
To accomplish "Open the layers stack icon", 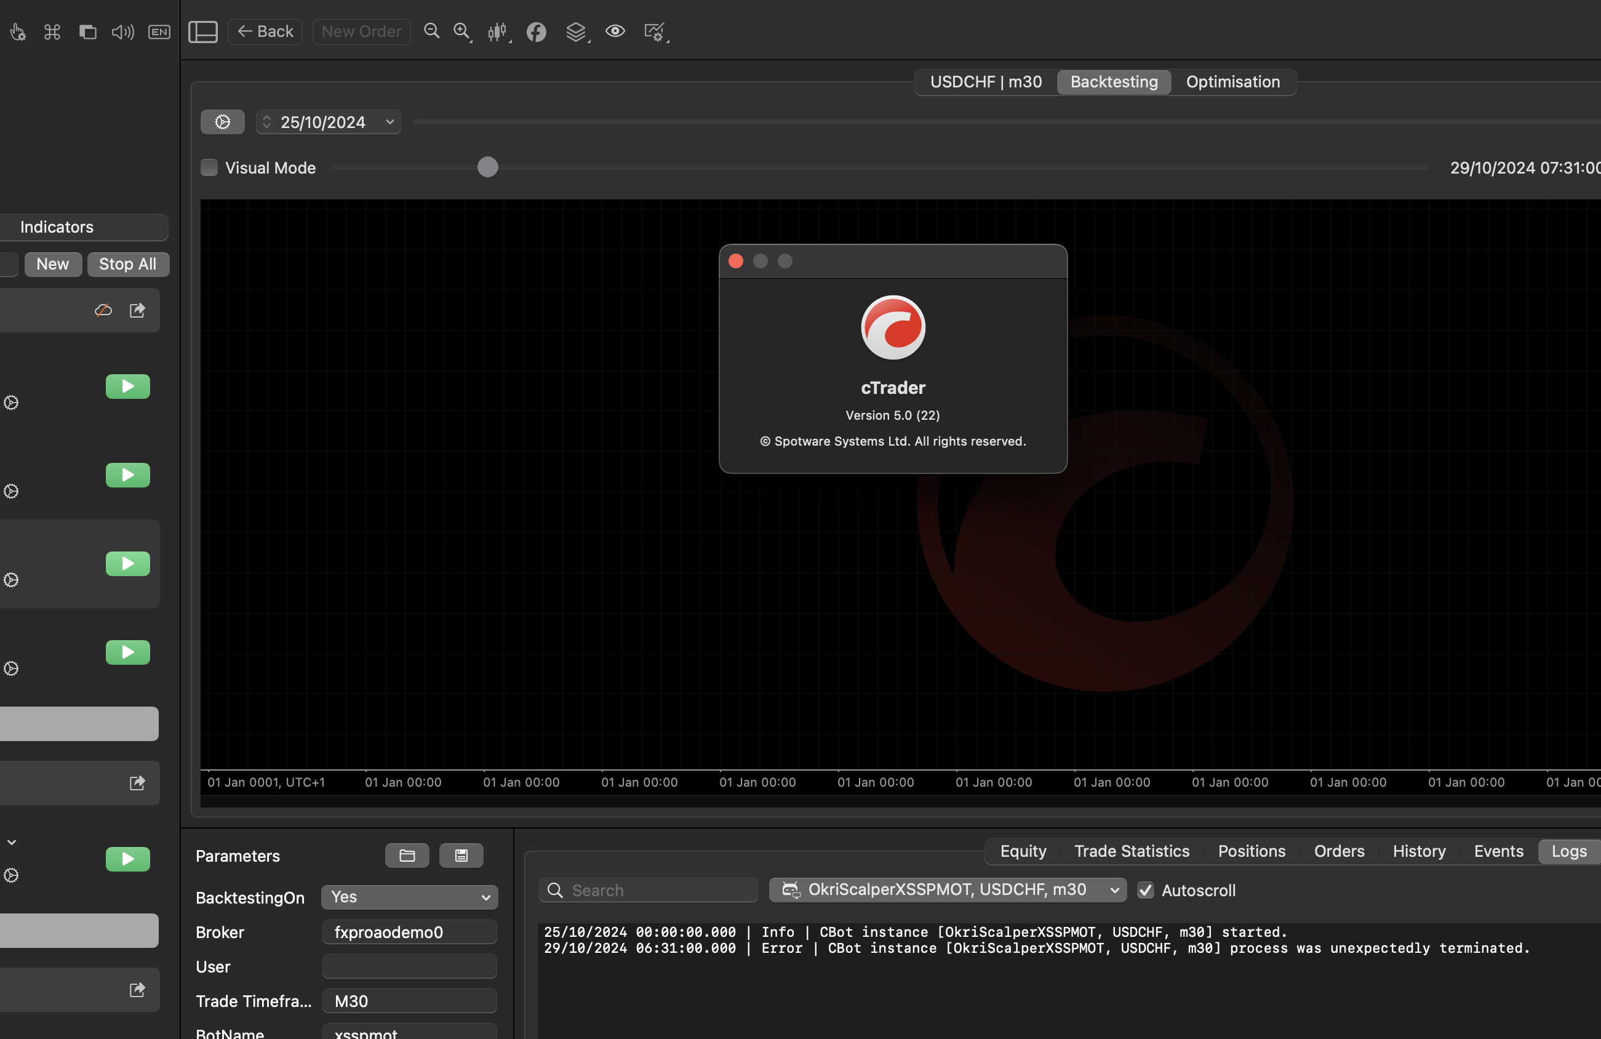I will tap(576, 31).
